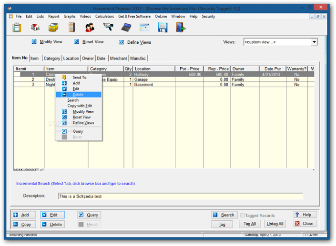Open the Report menu in menu bar

(53, 16)
